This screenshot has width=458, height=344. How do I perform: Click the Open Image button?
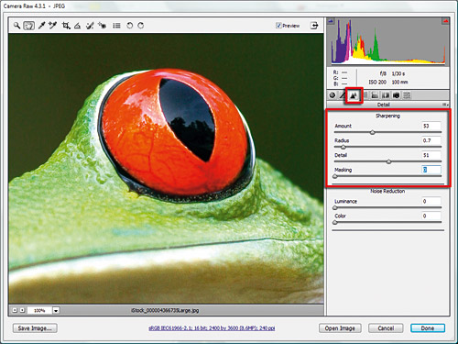pyautogui.click(x=340, y=328)
